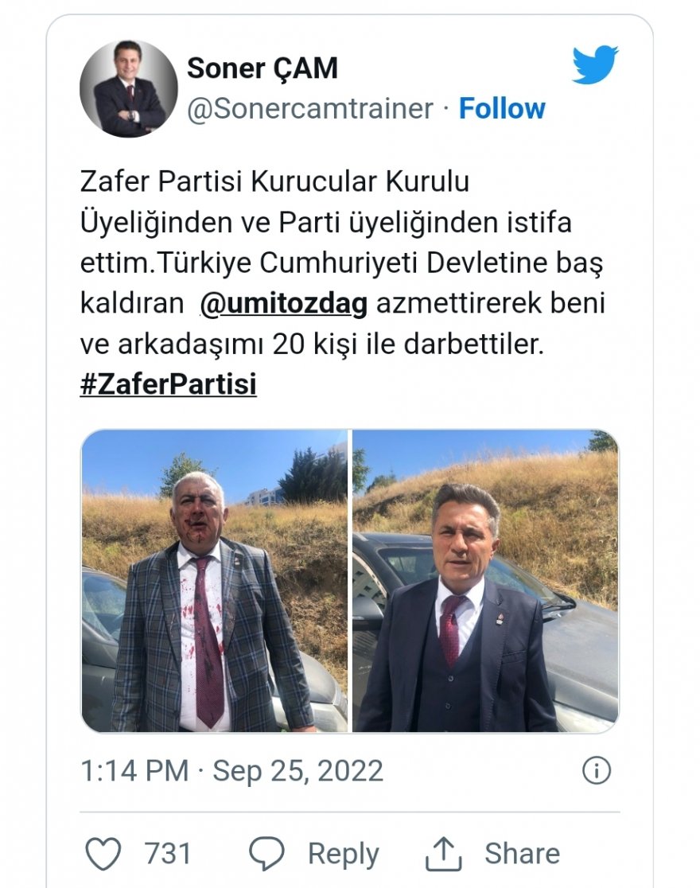The width and height of the screenshot is (700, 888).
Task: Click the Reply text label
Action: (x=343, y=854)
